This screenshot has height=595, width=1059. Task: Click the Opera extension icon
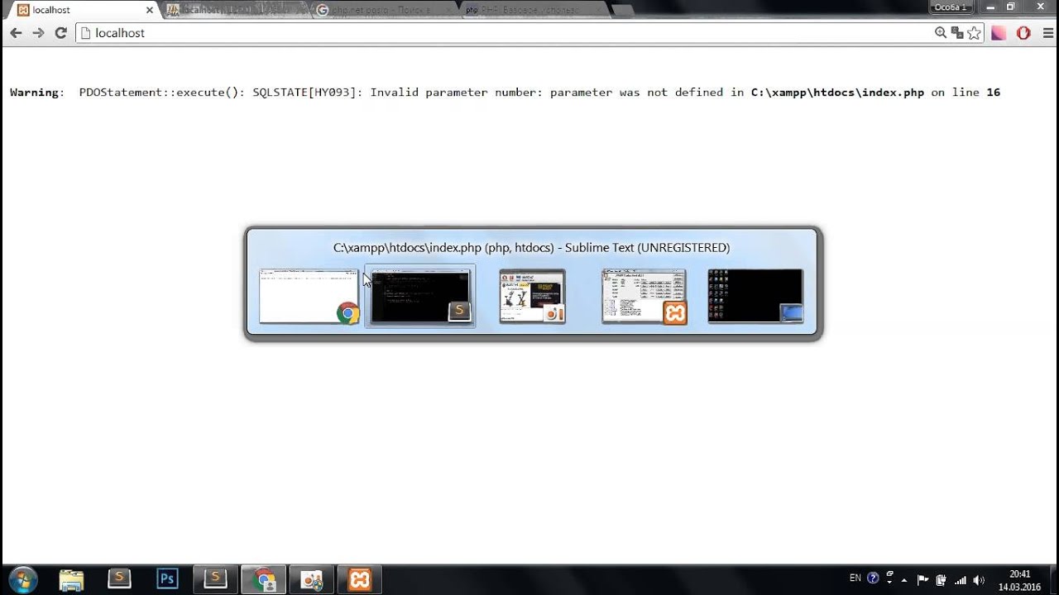1023,33
